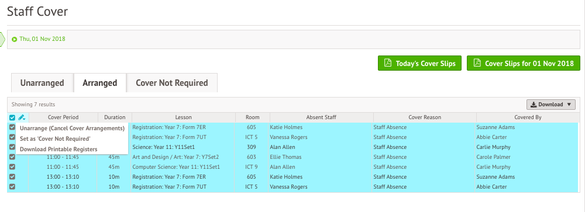
Task: Click the green play icon beside date
Action: click(14, 39)
